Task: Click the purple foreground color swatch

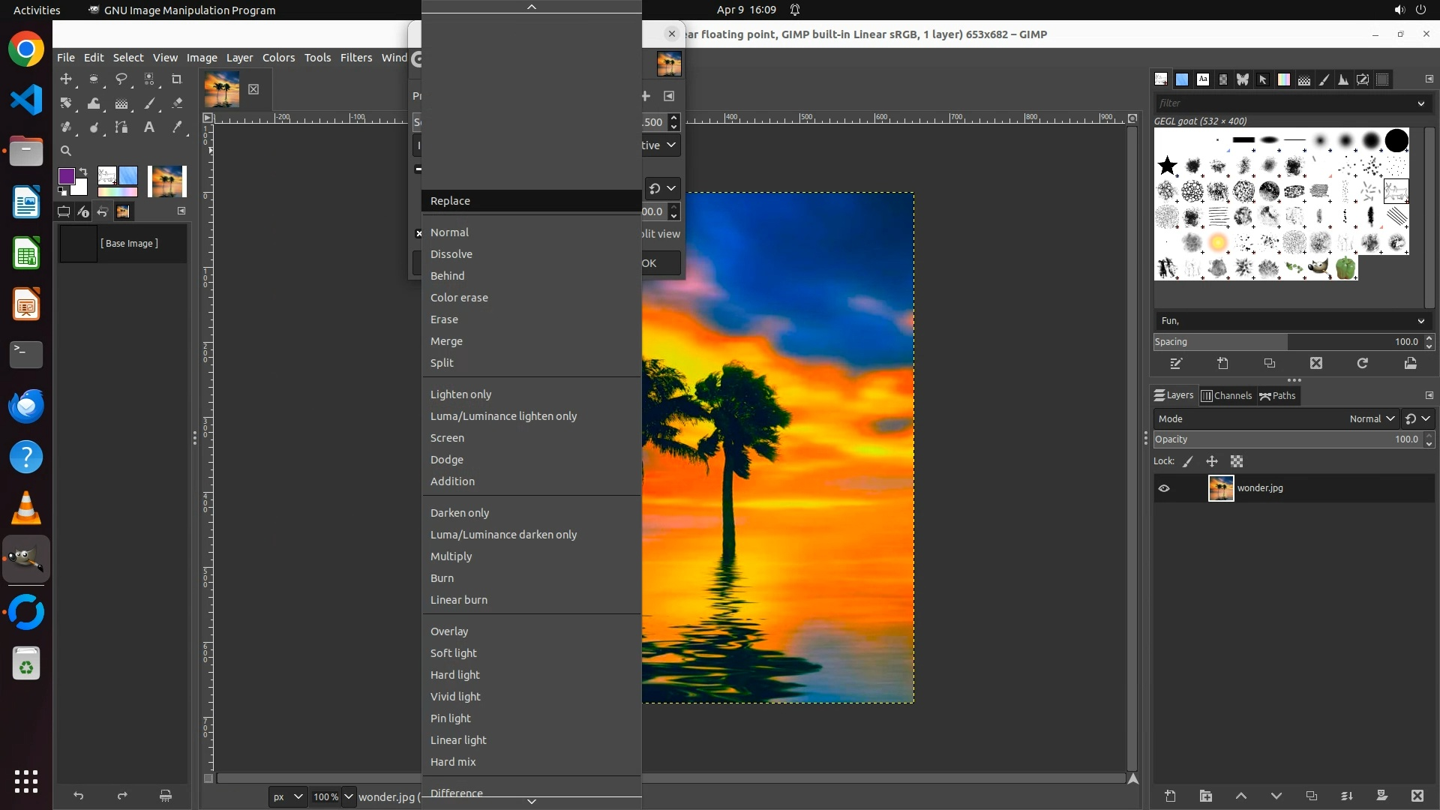Action: [66, 175]
